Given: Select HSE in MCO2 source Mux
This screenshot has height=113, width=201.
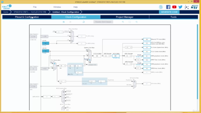Looking at the screenshot, I should coord(63,98).
